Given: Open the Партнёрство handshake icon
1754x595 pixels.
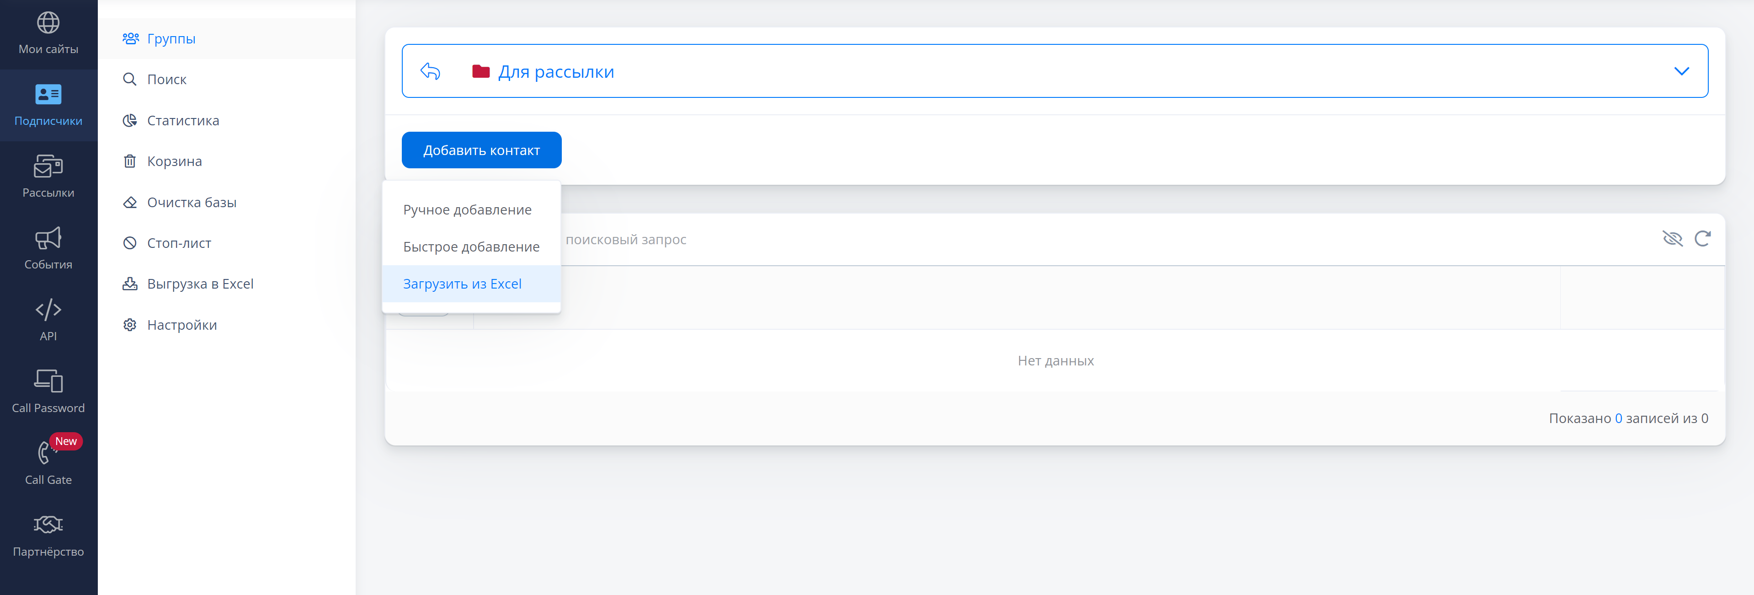Looking at the screenshot, I should tap(48, 525).
